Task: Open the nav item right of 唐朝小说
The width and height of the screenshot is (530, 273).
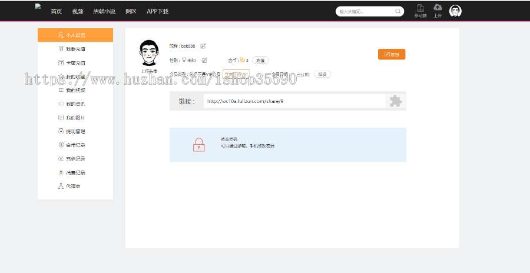Action: pos(131,12)
